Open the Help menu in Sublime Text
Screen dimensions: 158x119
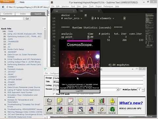117,7
